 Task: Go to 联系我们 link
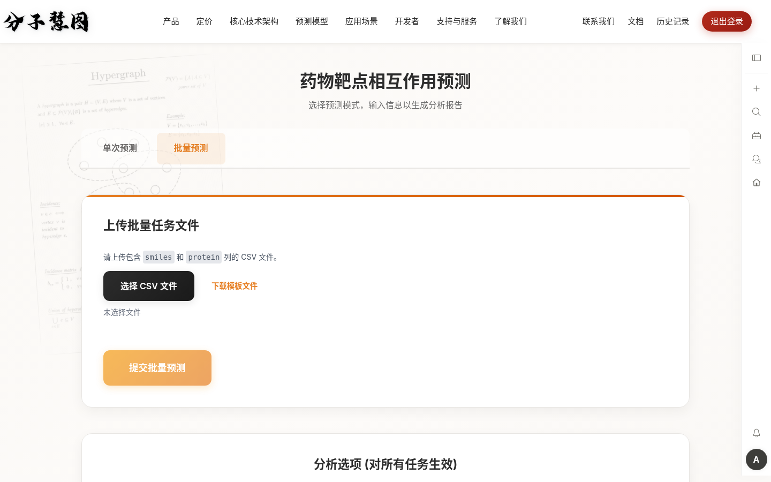pos(599,21)
